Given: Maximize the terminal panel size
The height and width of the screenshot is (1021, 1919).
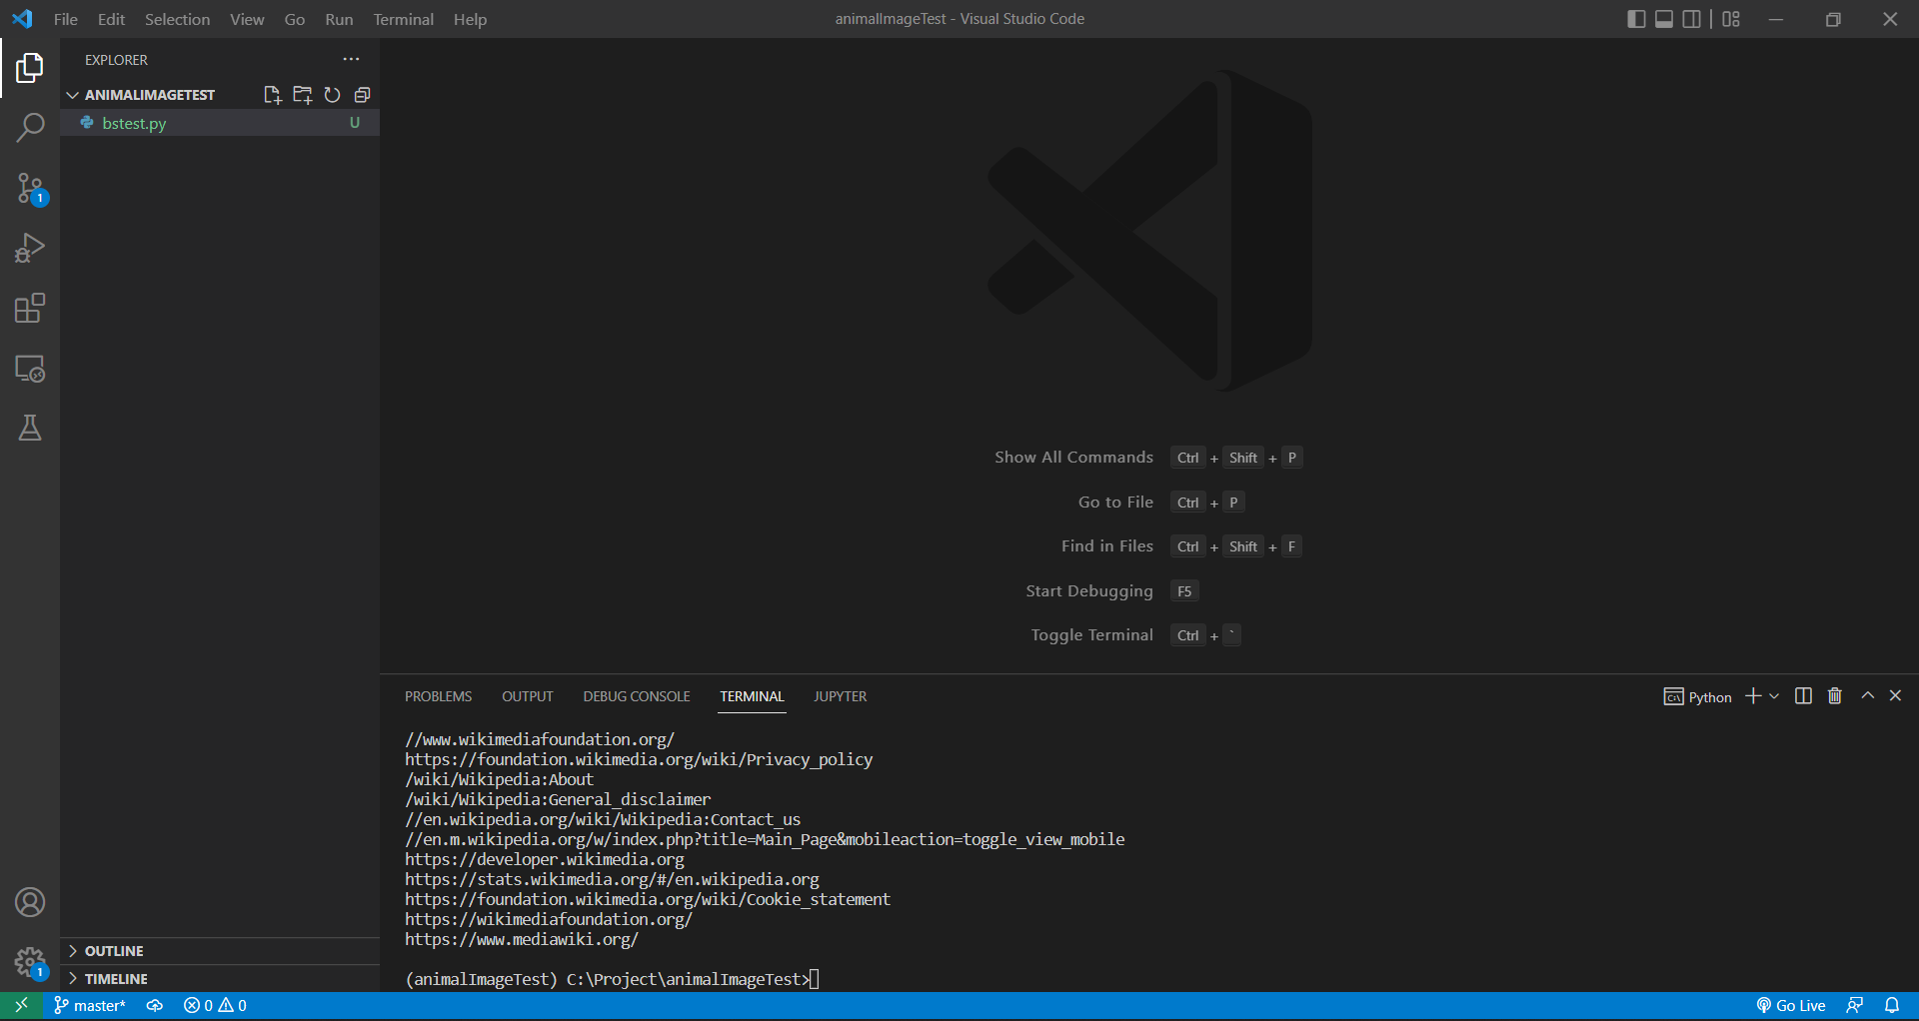Looking at the screenshot, I should (1867, 695).
